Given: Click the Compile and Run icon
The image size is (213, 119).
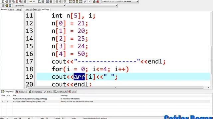Looking at the screenshot, I should coord(77,1).
